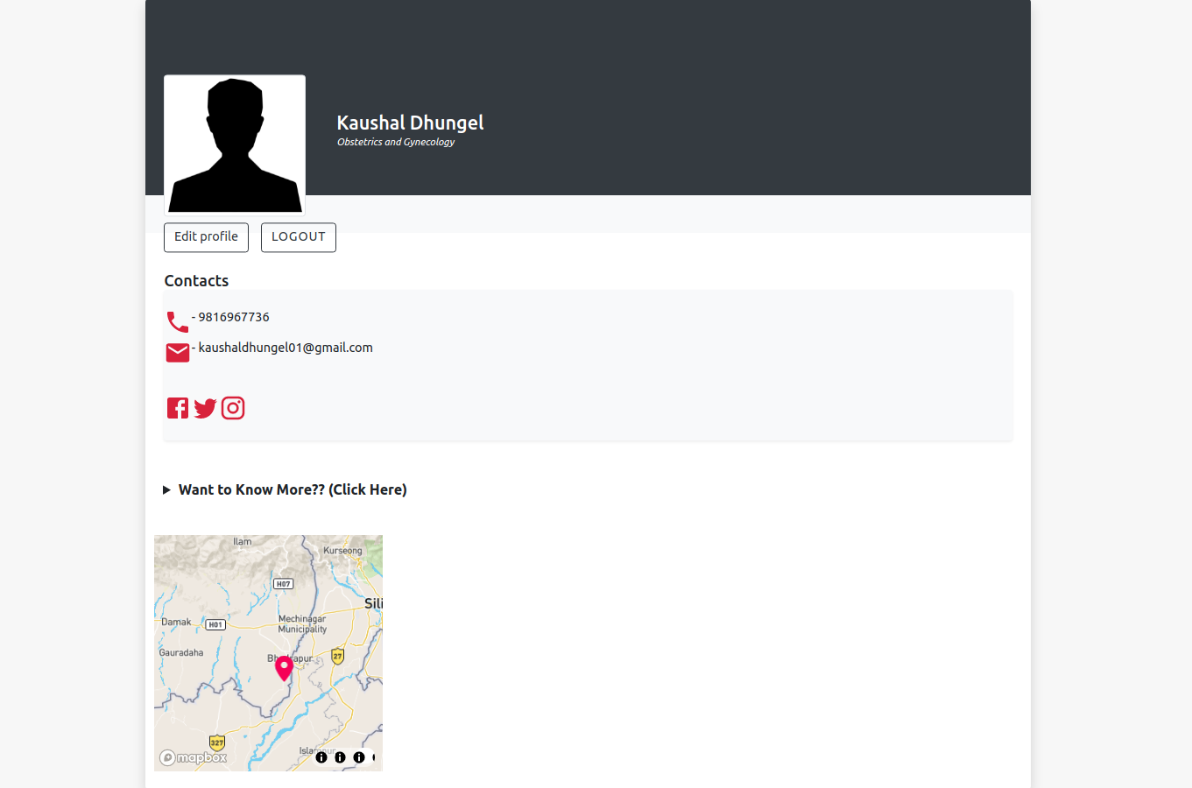Click the profile silhouette picture
Viewport: 1192px width, 788px height.
[x=235, y=144]
